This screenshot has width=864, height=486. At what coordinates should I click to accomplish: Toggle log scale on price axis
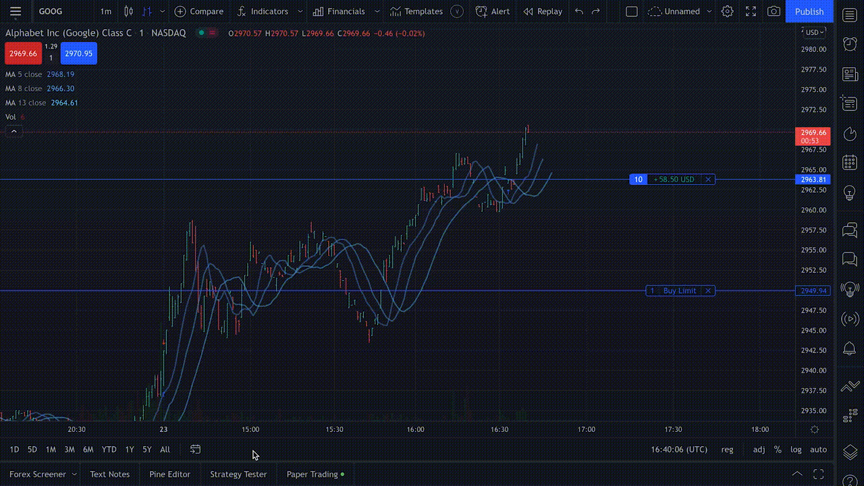pyautogui.click(x=796, y=450)
